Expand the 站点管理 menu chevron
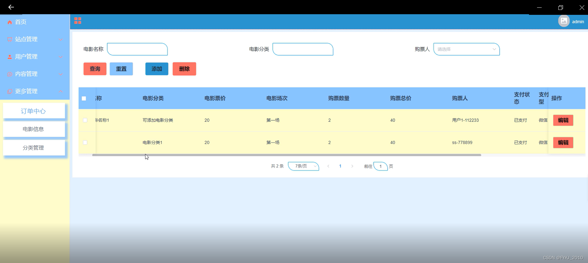Image resolution: width=588 pixels, height=263 pixels. coord(61,40)
